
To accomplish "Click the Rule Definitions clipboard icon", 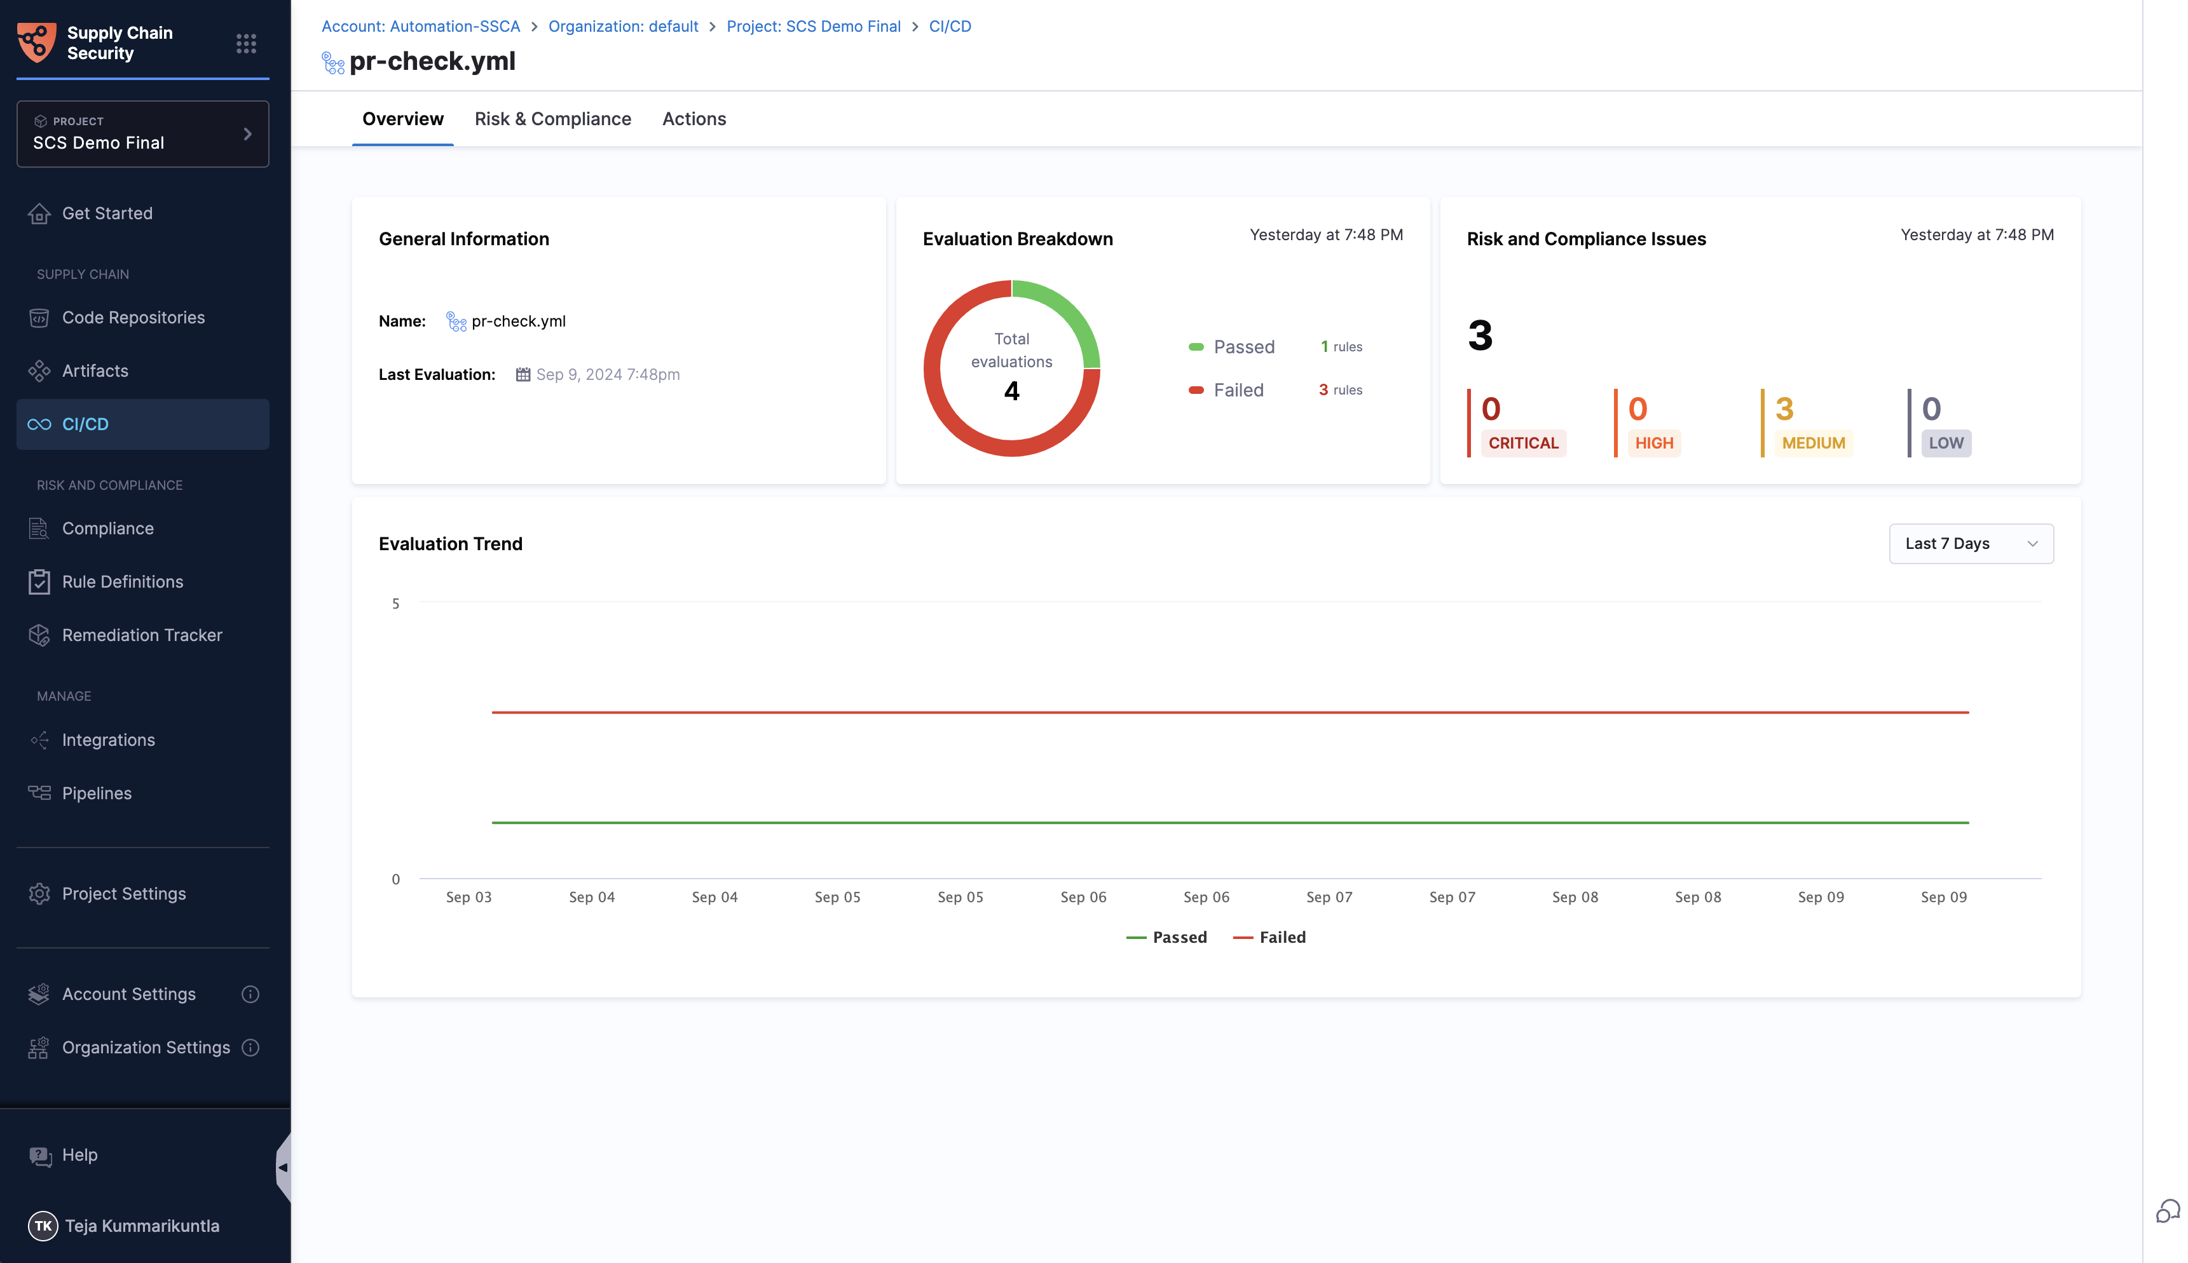I will pos(39,582).
